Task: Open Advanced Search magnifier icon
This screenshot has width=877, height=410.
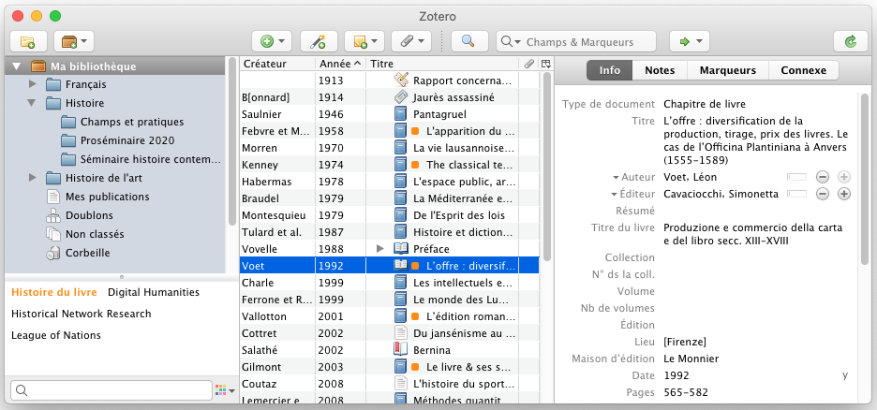Action: tap(468, 41)
